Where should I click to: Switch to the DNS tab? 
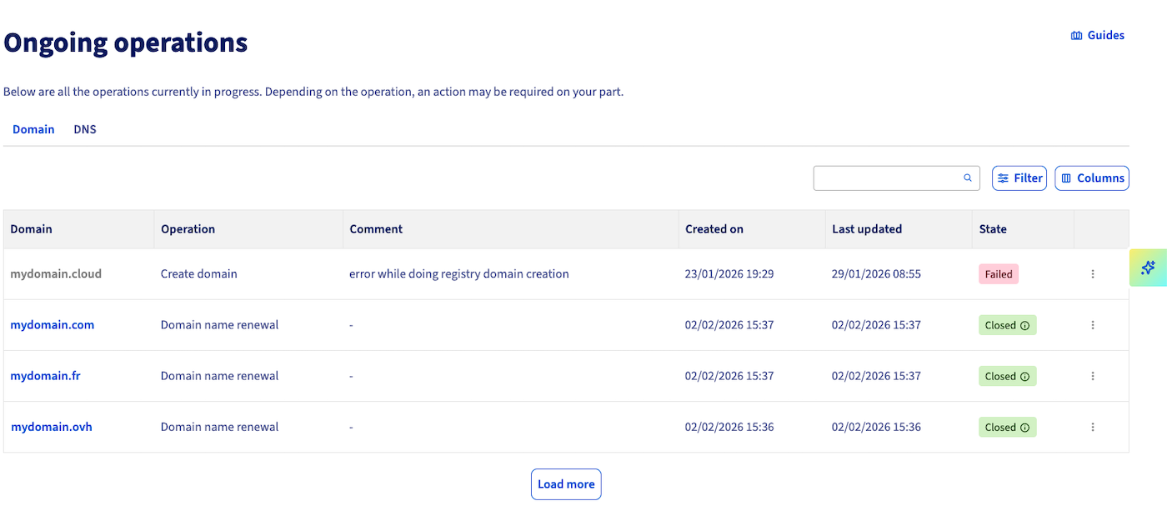click(x=85, y=129)
